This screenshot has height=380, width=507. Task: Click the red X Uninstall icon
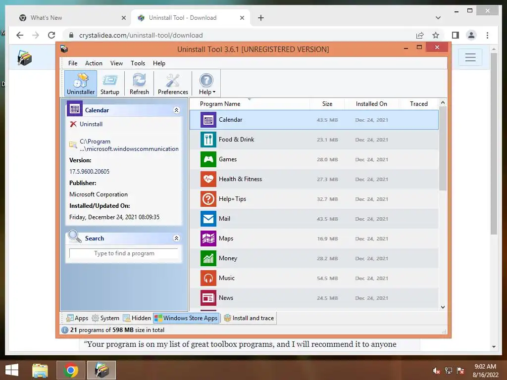coord(73,124)
